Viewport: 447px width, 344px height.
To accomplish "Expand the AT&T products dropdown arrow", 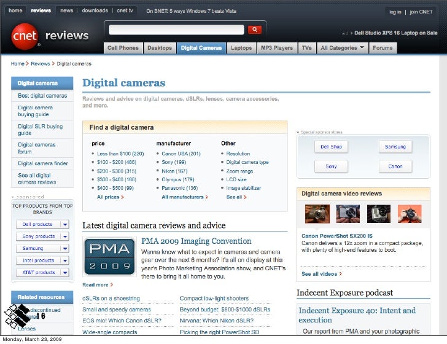I will point(65,272).
